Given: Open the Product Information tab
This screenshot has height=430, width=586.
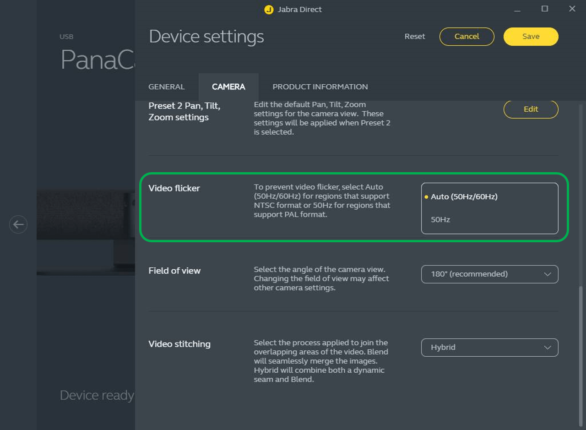Looking at the screenshot, I should point(320,87).
